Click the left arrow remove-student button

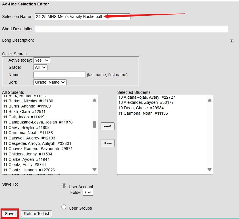point(107,143)
